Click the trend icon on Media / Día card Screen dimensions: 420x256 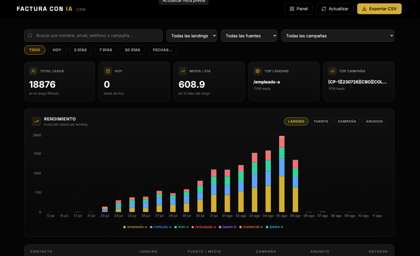coord(182,71)
